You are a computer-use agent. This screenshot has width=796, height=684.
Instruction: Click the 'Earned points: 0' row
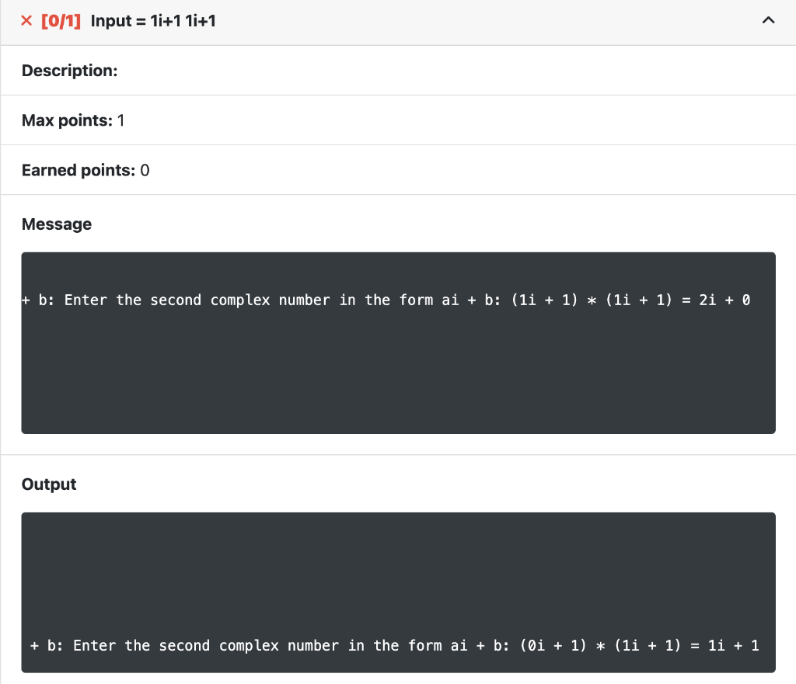click(85, 169)
